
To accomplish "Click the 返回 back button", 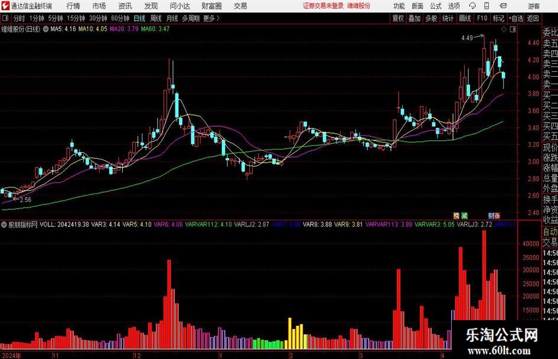I will tap(533, 18).
